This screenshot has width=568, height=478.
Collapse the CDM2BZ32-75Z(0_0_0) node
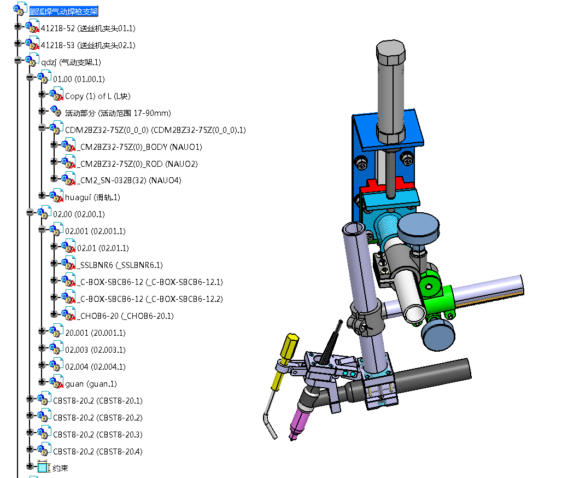click(x=42, y=127)
